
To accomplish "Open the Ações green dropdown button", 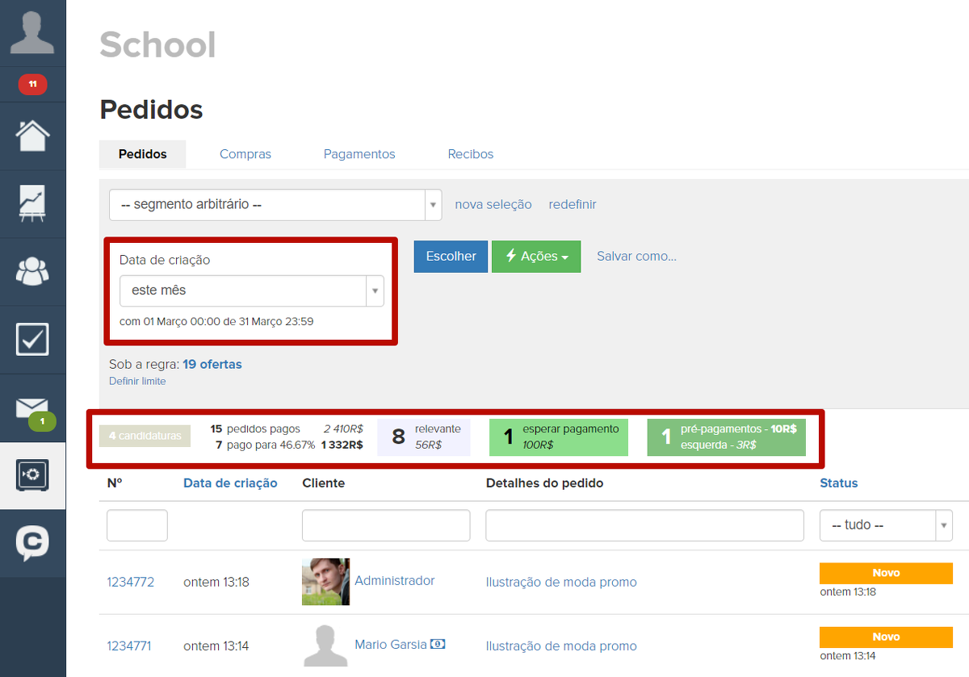I will tap(536, 257).
